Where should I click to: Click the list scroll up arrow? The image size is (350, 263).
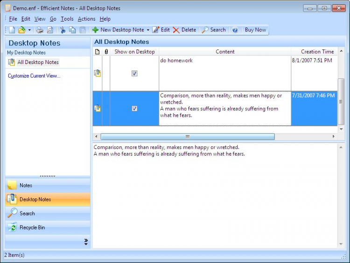341,51
